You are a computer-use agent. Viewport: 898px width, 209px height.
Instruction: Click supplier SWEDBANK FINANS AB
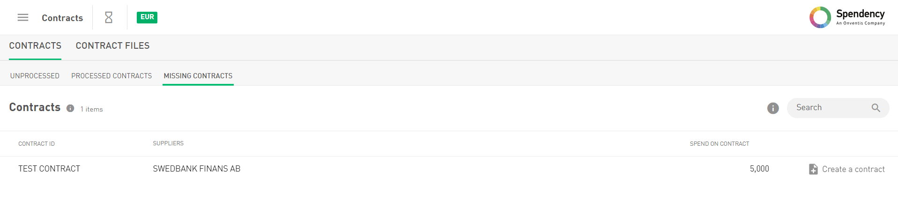point(196,169)
